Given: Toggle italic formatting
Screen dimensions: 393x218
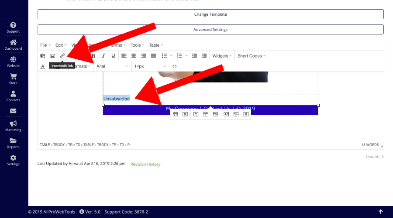Looking at the screenshot, I should pyautogui.click(x=103, y=56).
